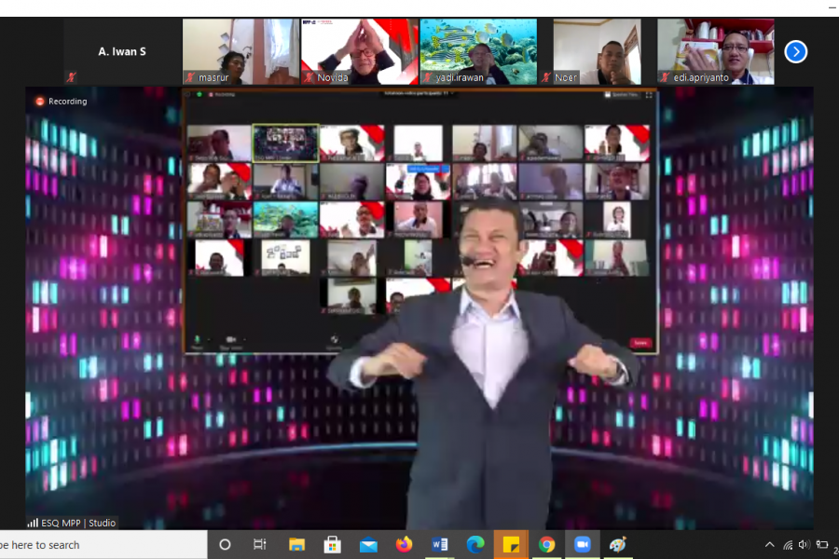Open the Mail app from the taskbar
839x559 pixels.
[x=368, y=545]
